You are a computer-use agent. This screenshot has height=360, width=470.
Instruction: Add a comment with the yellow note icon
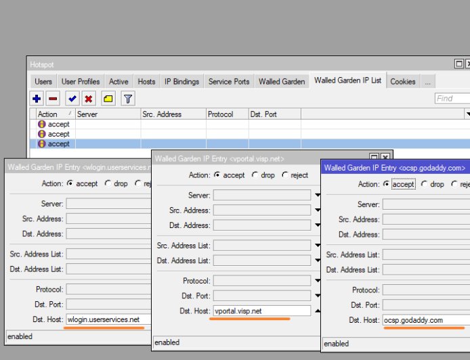coord(108,99)
